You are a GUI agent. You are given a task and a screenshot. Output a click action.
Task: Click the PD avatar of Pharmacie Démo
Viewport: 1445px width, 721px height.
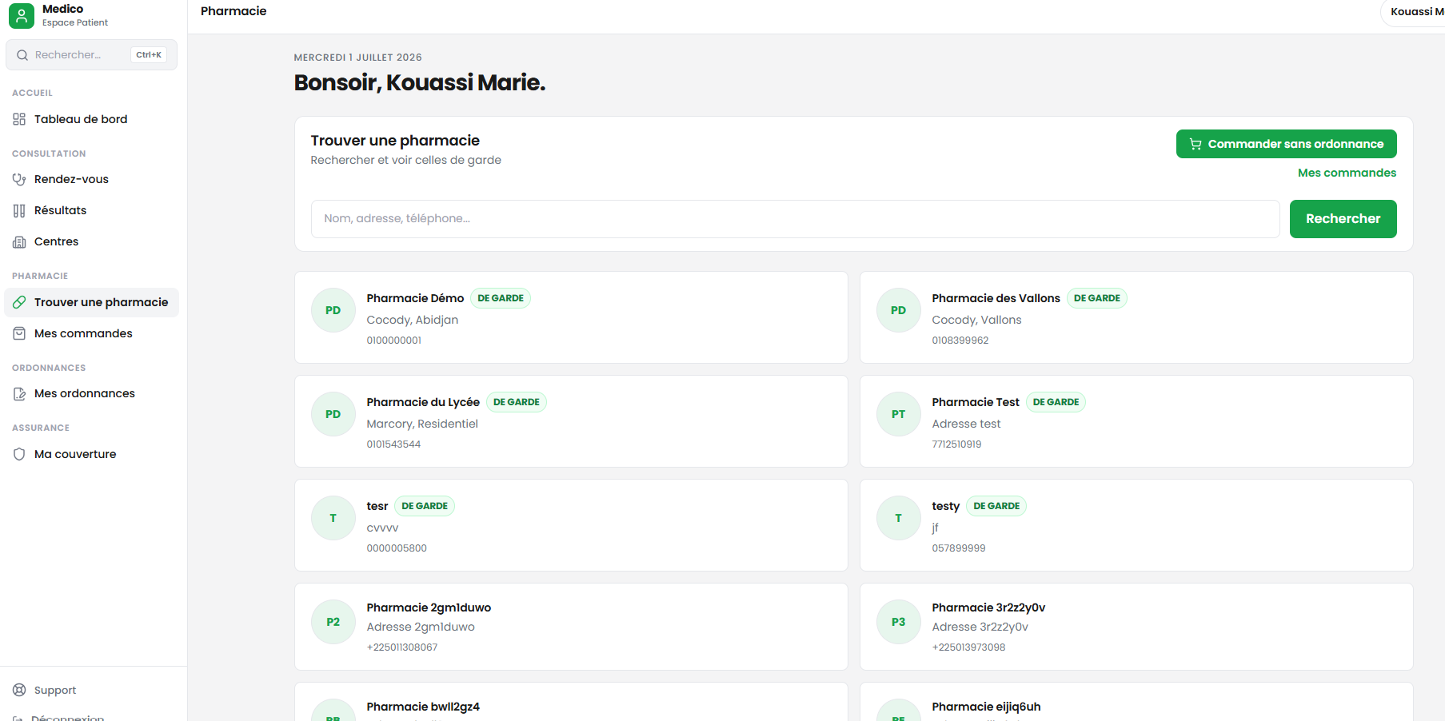click(x=333, y=310)
